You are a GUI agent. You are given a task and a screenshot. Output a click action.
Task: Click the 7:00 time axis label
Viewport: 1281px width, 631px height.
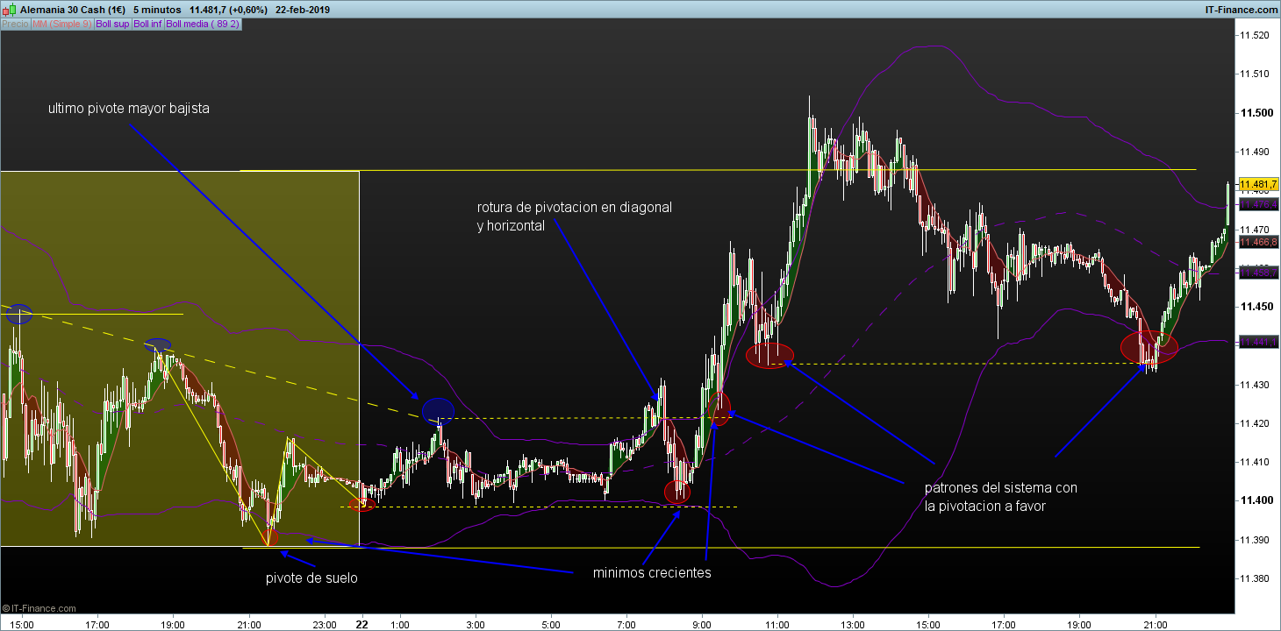[626, 625]
